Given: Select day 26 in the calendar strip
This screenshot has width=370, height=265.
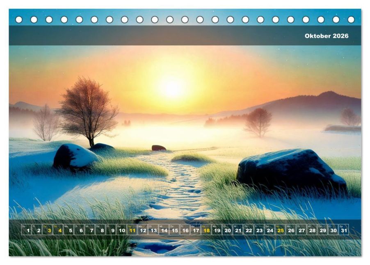Looking at the screenshot, I should [291, 229].
